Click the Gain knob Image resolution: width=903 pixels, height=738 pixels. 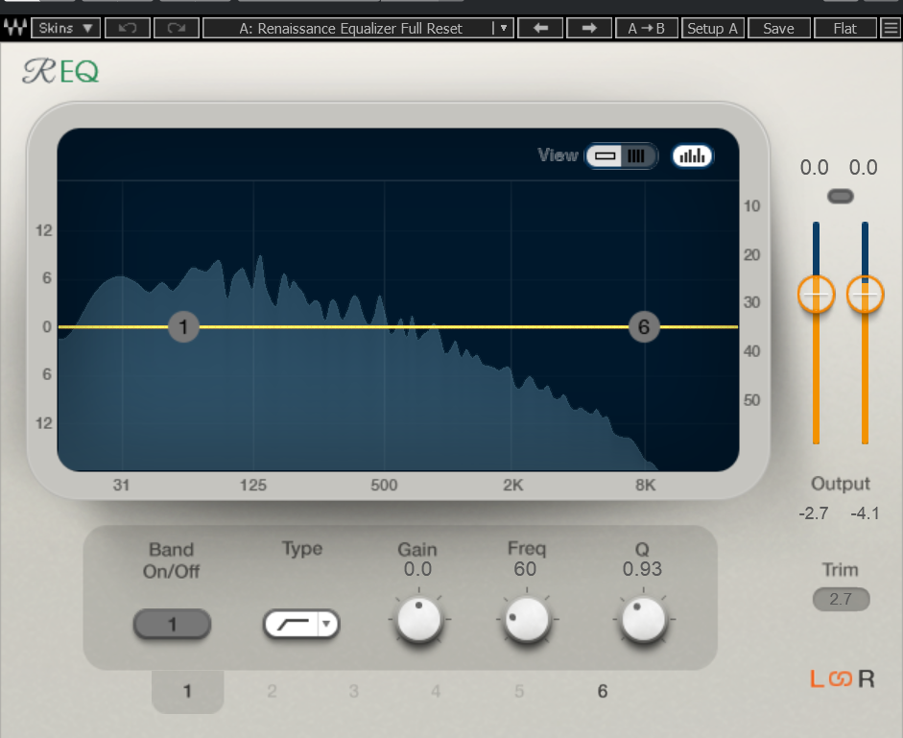pos(418,620)
